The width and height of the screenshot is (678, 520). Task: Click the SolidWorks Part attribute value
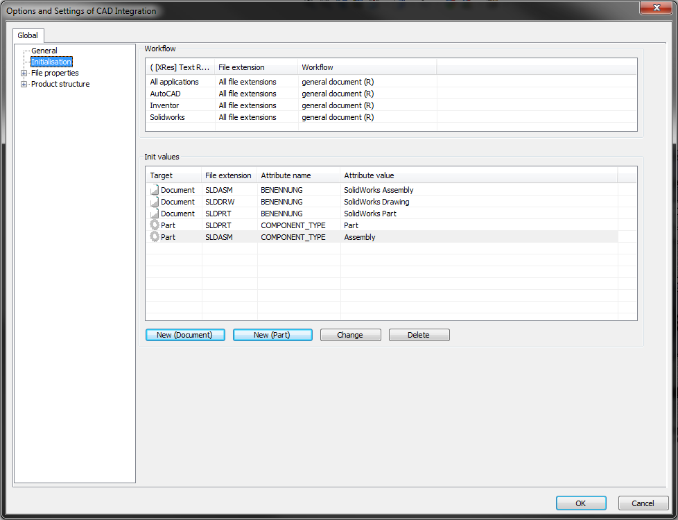(x=370, y=214)
